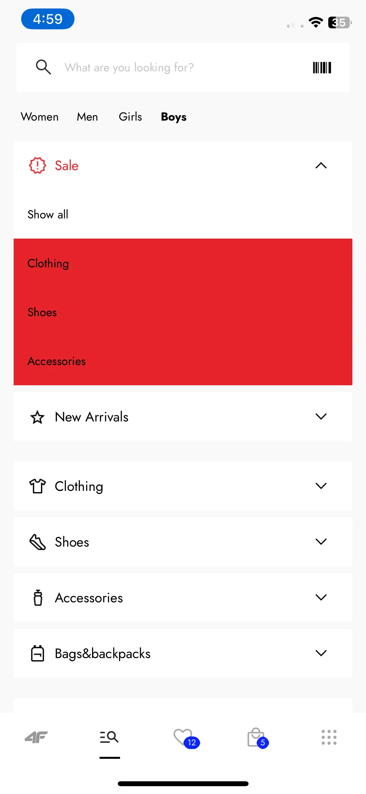Tap the red Sale badge icon
Image resolution: width=366 pixels, height=794 pixels.
[x=37, y=166]
